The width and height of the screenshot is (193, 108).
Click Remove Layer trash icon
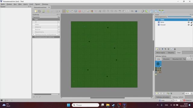168,49
